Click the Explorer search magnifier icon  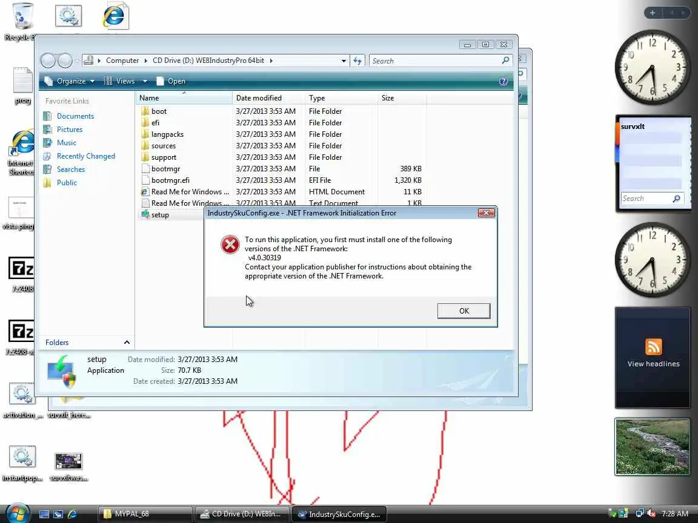point(506,61)
